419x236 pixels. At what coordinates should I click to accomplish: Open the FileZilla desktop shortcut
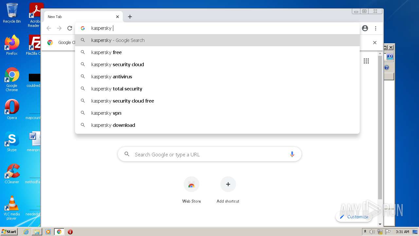[x=34, y=45]
